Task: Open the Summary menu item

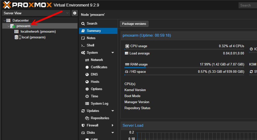Action: tap(98, 31)
